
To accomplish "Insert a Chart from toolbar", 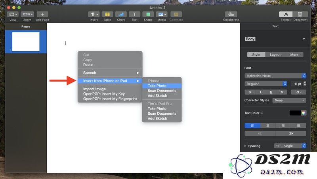I will (121, 14).
